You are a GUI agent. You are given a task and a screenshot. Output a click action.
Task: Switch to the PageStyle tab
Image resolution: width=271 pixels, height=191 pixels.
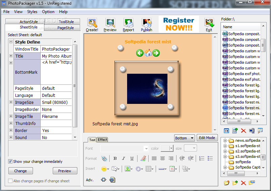pyautogui.click(x=63, y=28)
